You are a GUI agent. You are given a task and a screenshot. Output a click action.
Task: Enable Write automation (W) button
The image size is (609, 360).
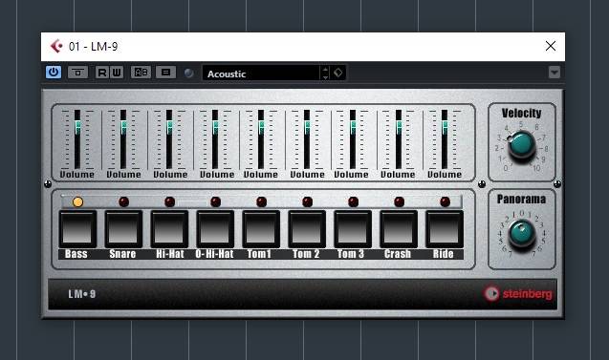click(117, 73)
